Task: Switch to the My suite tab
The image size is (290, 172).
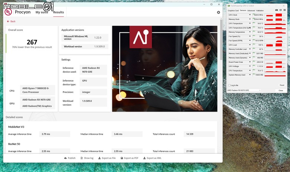Action: pyautogui.click(x=42, y=12)
